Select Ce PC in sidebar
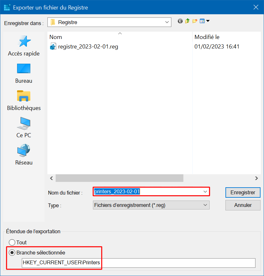This screenshot has width=264, height=276. [24, 128]
